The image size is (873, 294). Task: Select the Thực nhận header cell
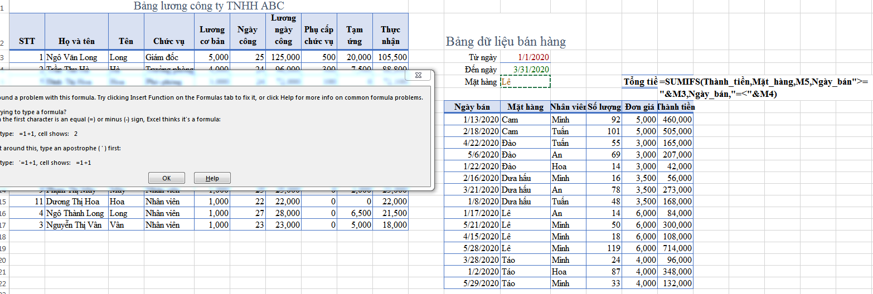pos(390,35)
